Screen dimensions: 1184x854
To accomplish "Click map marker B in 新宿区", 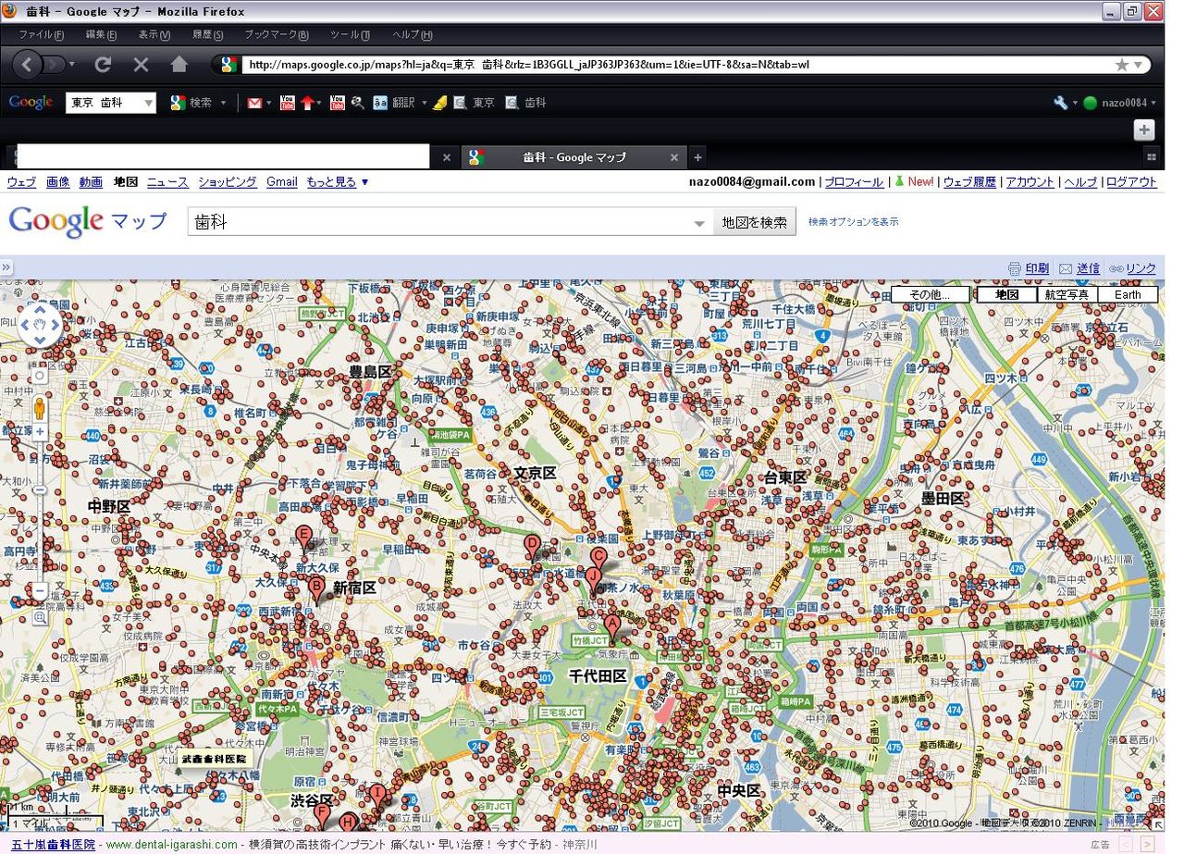I will tap(316, 588).
